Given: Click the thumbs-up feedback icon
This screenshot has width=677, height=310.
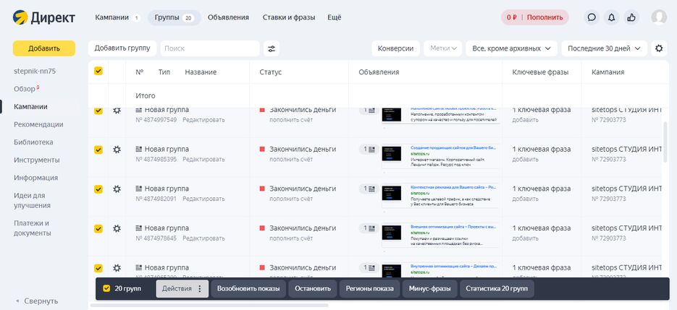Looking at the screenshot, I should click(x=631, y=17).
